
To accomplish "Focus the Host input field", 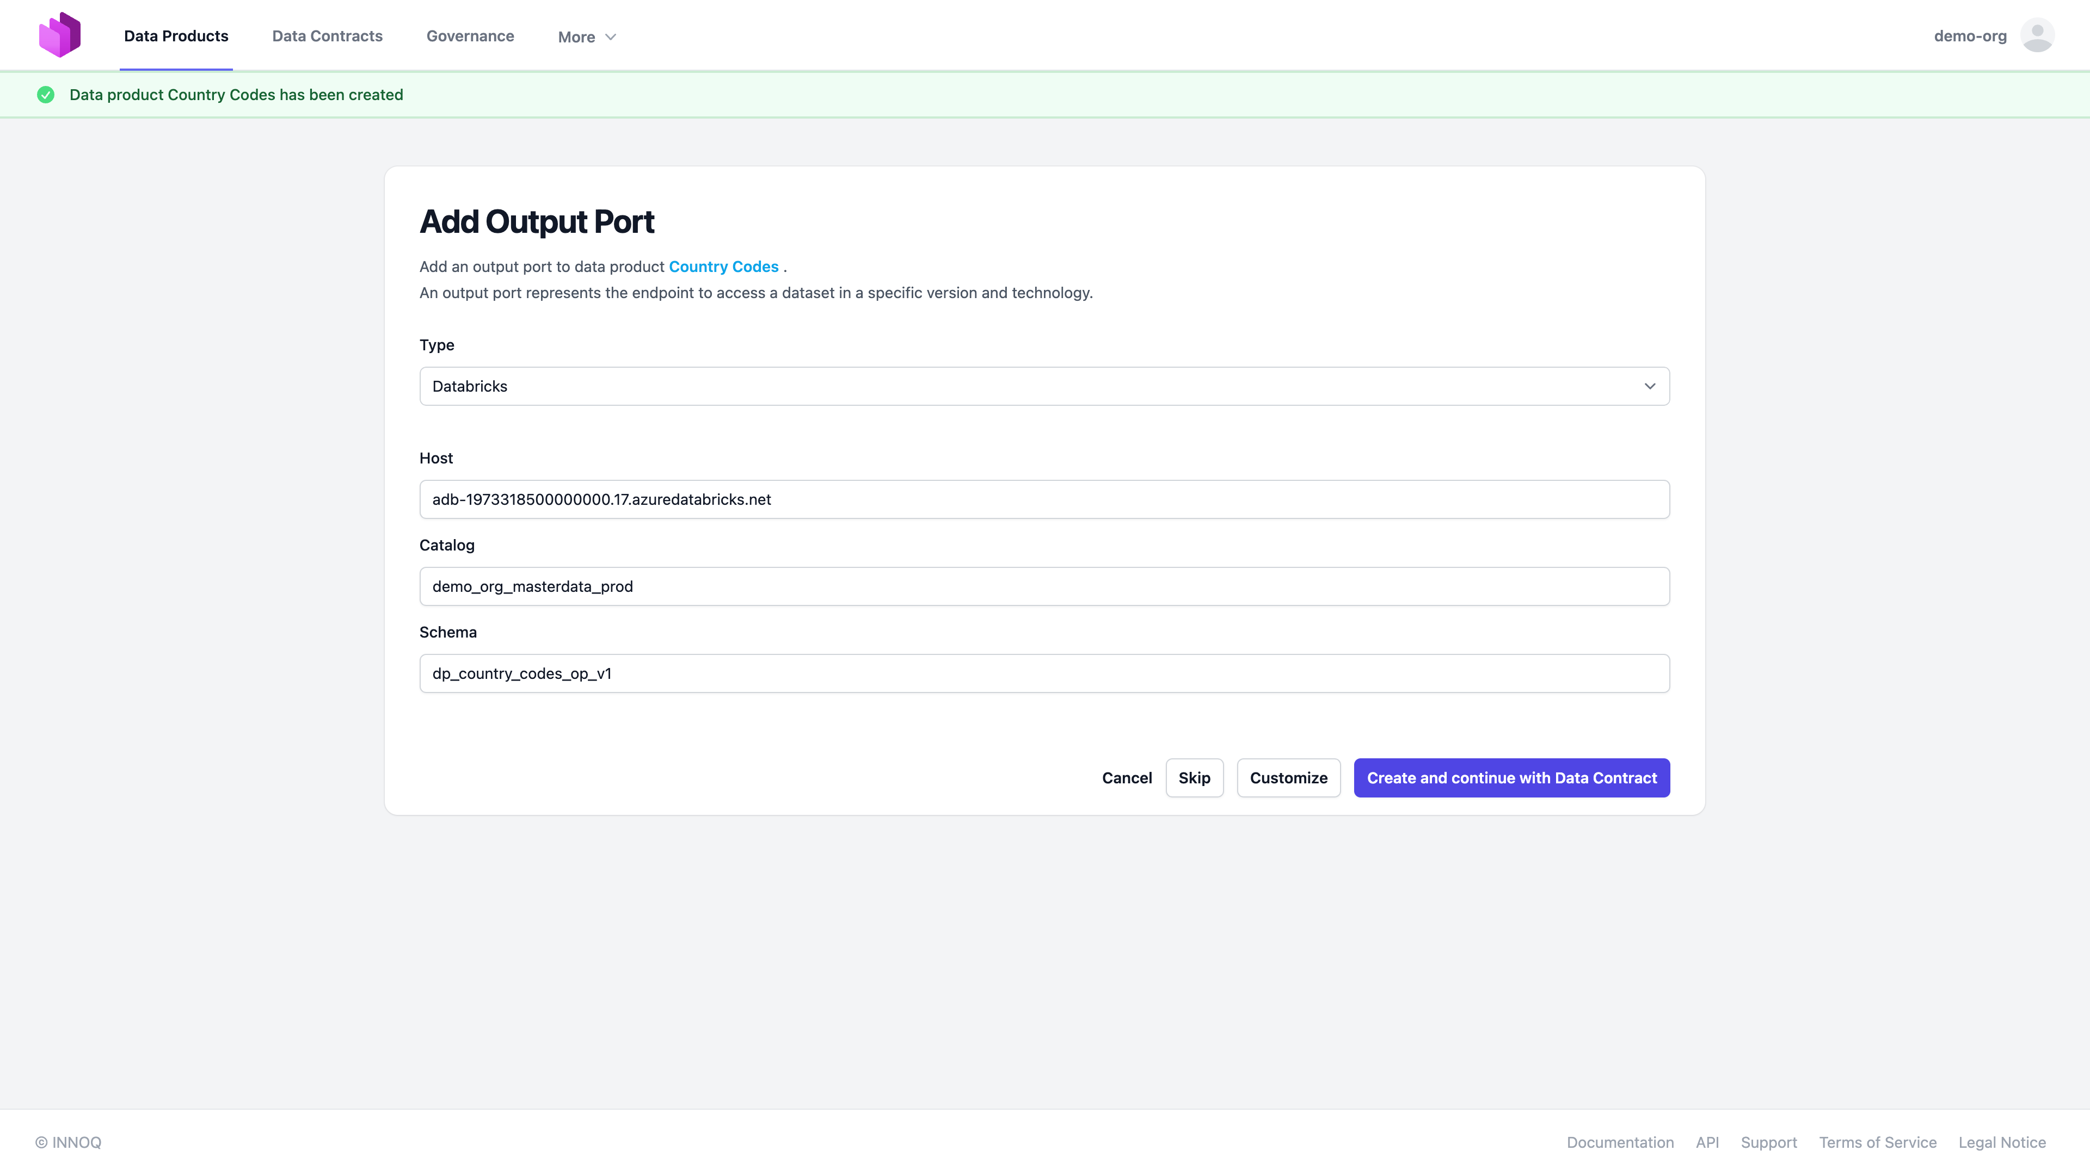I will pos(1043,499).
